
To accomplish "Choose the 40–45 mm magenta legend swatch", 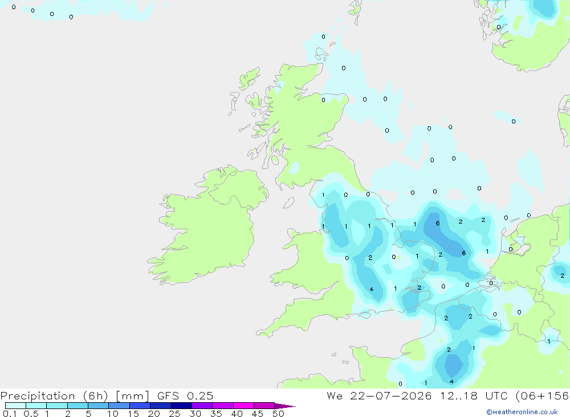I will click(x=243, y=406).
